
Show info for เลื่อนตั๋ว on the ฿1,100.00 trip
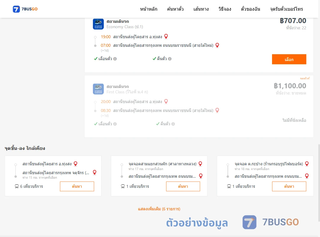[115, 124]
